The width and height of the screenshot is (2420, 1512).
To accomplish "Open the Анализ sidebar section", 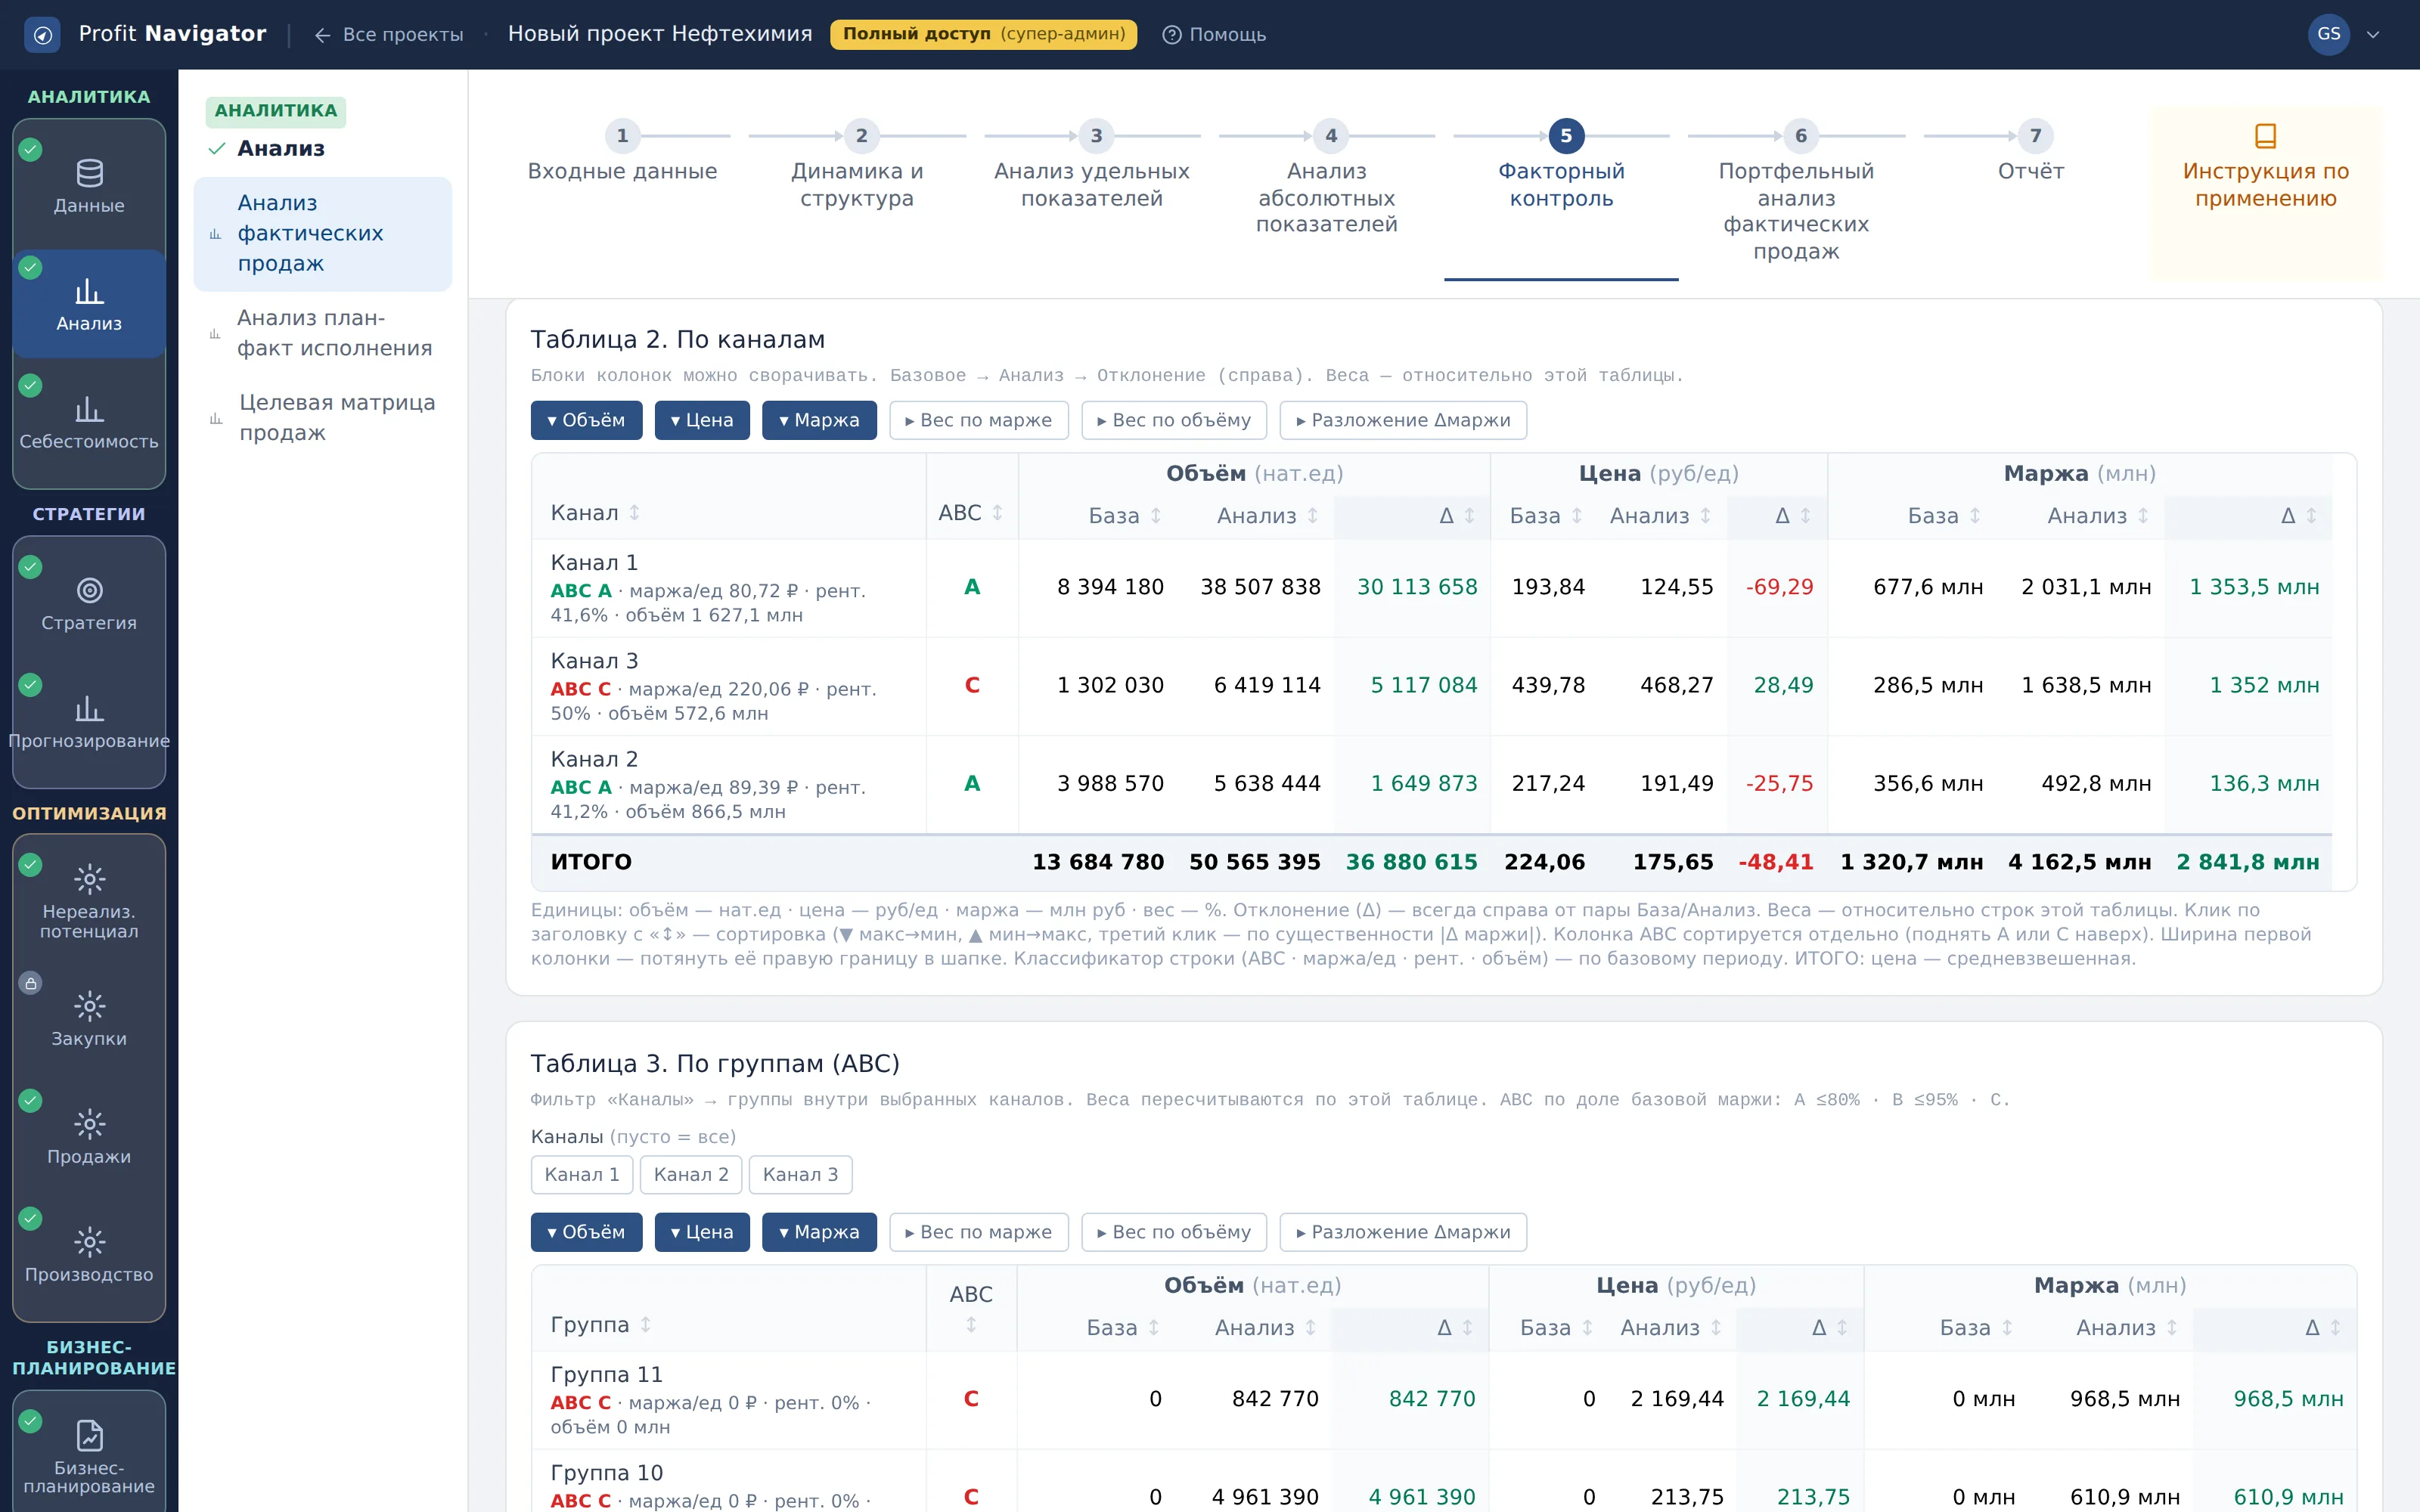I will (89, 304).
